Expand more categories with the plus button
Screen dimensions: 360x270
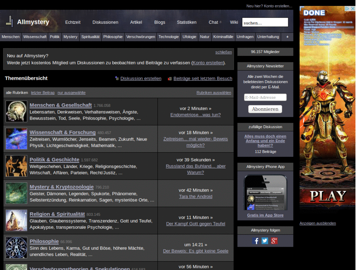point(287,37)
